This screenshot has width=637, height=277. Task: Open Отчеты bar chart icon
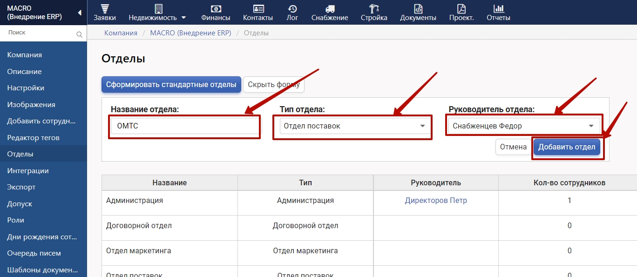tap(498, 8)
